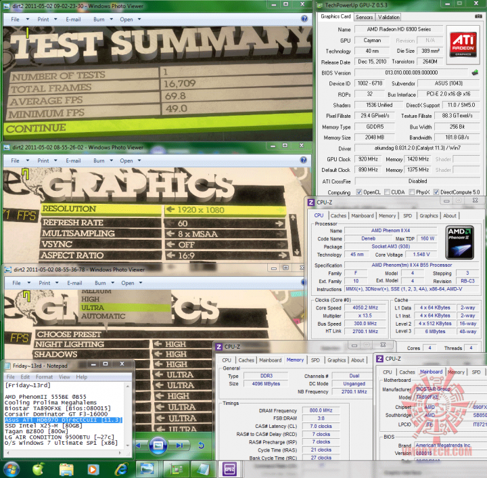The width and height of the screenshot is (487, 478).
Task: Click GPU Clock value 920 MHz field
Action: 368,159
